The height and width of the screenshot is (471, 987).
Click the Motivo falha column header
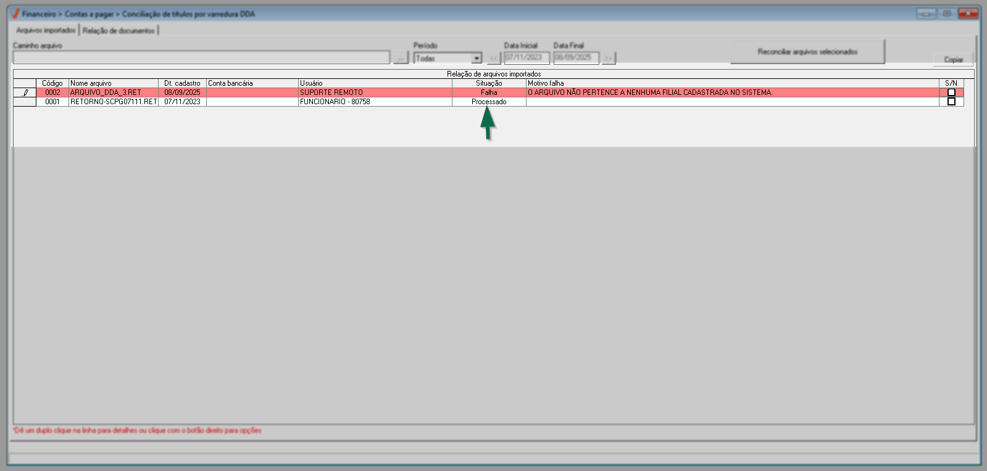(733, 83)
